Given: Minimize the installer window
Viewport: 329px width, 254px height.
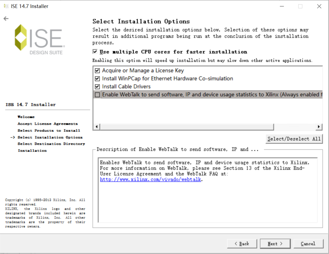Looking at the screenshot, I should point(281,6).
